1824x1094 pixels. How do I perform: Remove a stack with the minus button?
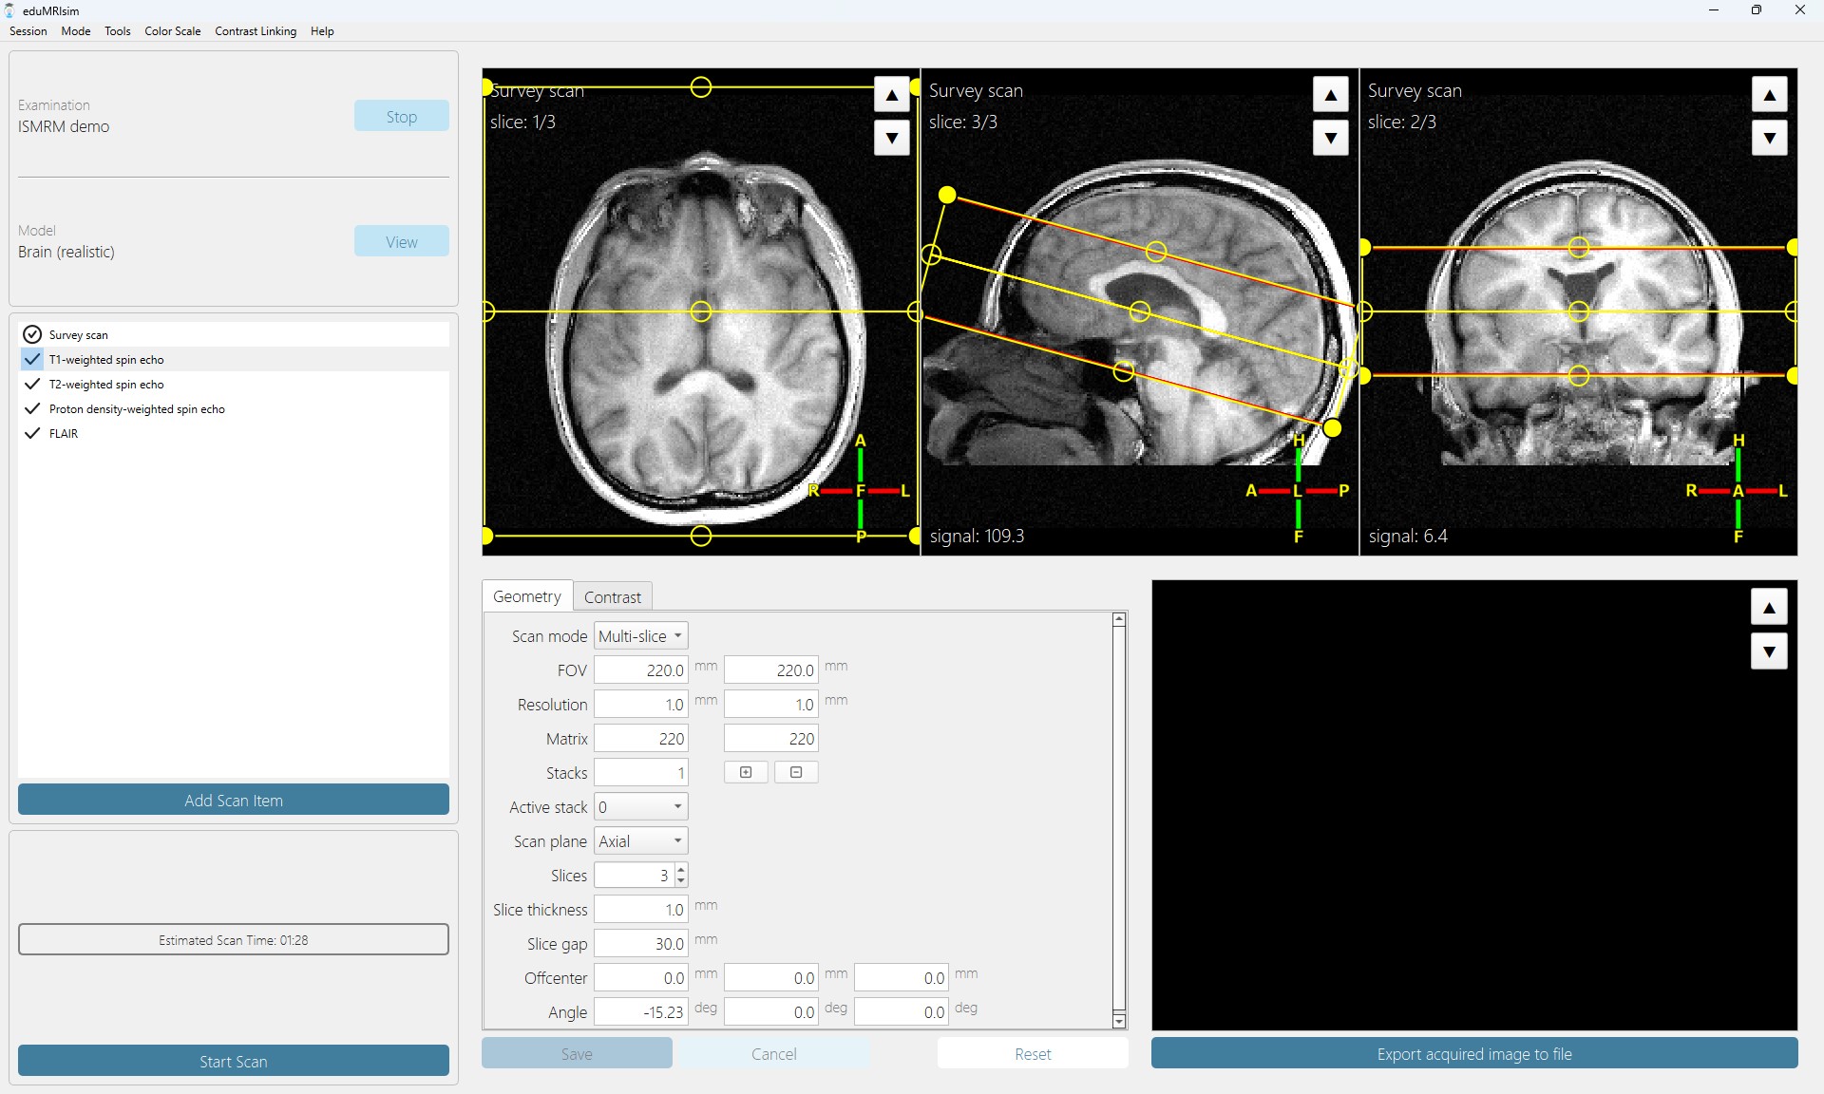[796, 772]
